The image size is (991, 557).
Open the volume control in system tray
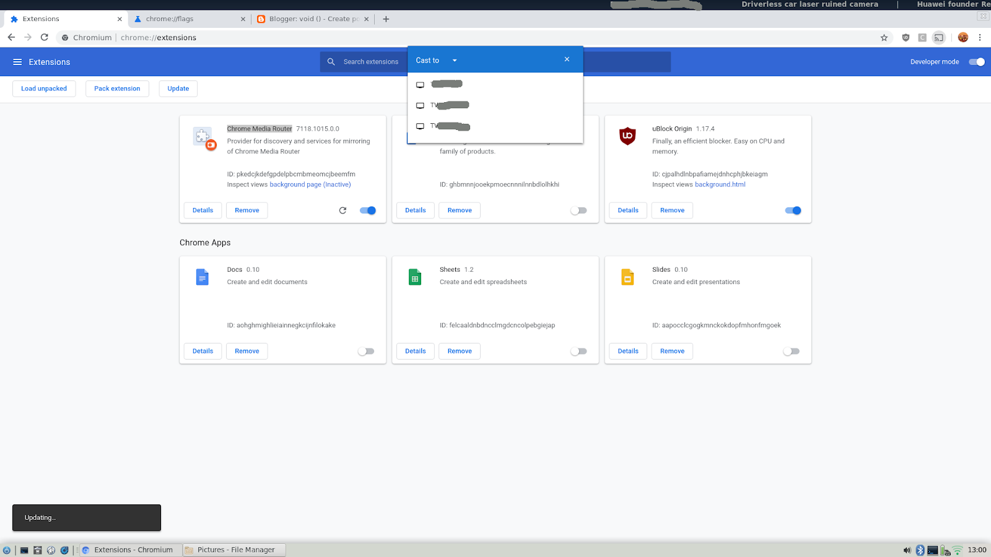coord(907,550)
